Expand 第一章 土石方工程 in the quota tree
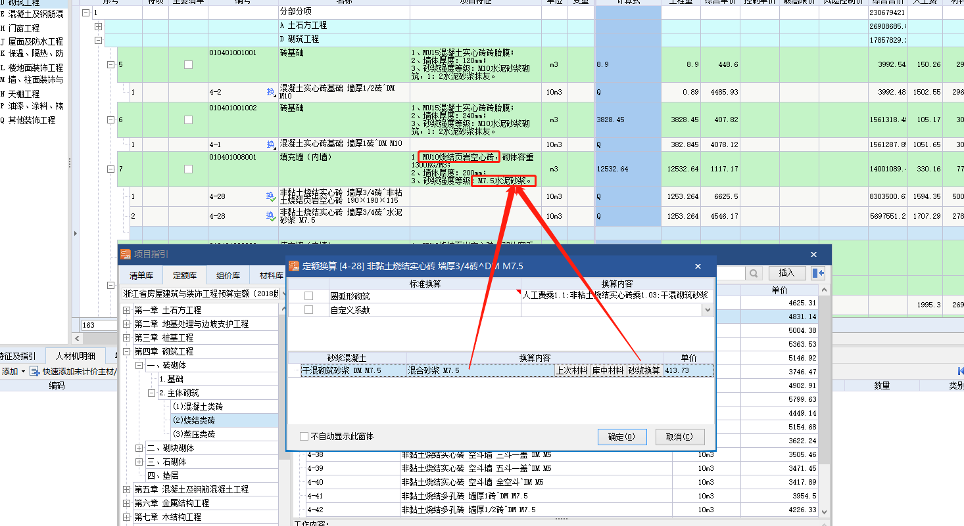The image size is (964, 526). pyautogui.click(x=127, y=310)
